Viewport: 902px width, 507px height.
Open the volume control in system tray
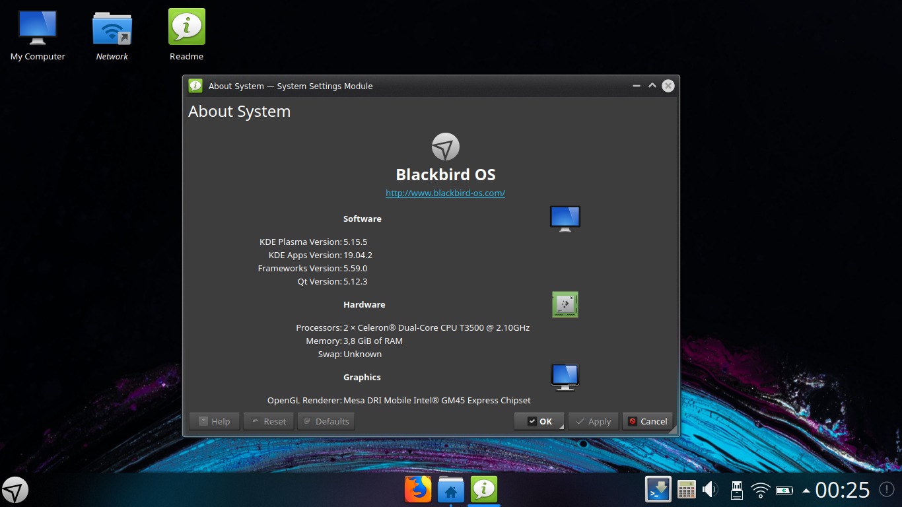pos(711,490)
